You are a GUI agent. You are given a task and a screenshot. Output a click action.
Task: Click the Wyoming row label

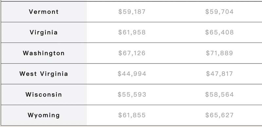tap(44, 115)
